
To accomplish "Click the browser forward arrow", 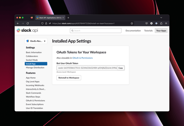I will pyautogui.click(x=23, y=24).
